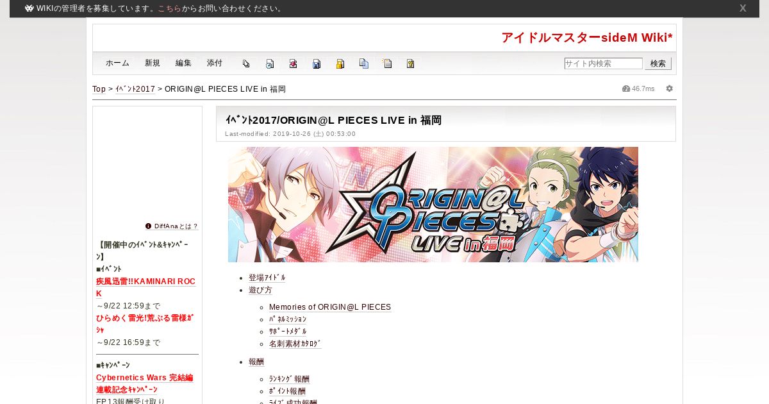Click the alien mascot icon in top banner

(29, 8)
